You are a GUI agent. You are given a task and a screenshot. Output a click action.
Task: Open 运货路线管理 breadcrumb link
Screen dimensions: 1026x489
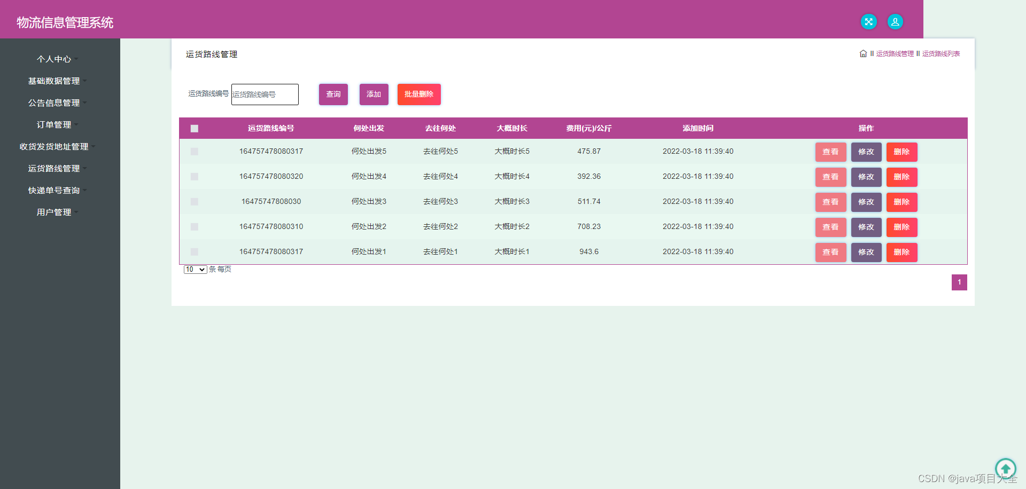point(895,54)
